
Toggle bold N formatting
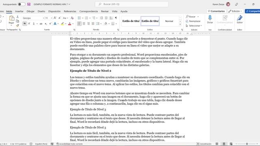[24, 24]
